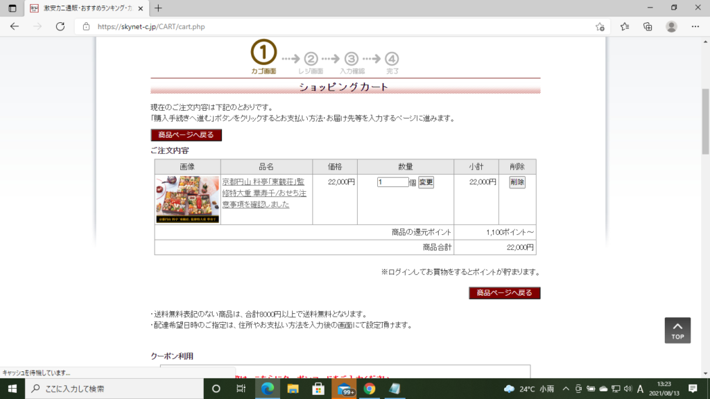Screen dimensions: 710x399
Task: Delete the item with 削除 button
Action: point(517,182)
